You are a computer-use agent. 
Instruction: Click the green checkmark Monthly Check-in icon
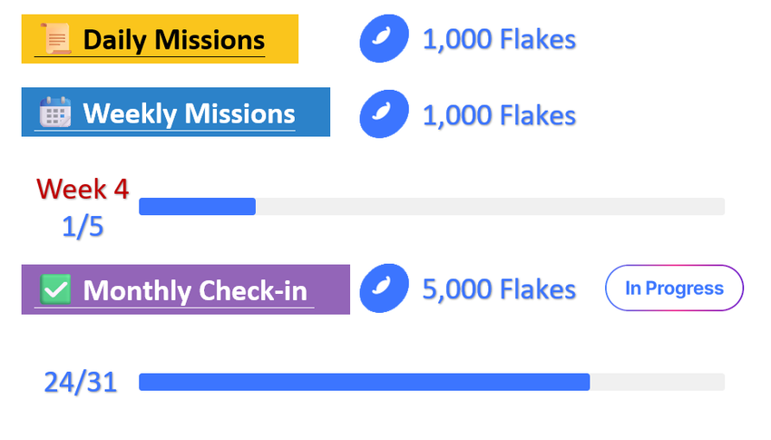pyautogui.click(x=55, y=290)
